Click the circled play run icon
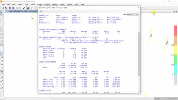The image size is (178, 100). (35, 8)
